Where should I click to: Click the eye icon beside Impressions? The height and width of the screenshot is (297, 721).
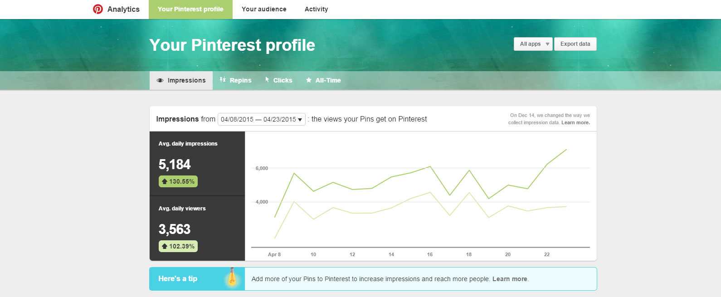(x=160, y=81)
